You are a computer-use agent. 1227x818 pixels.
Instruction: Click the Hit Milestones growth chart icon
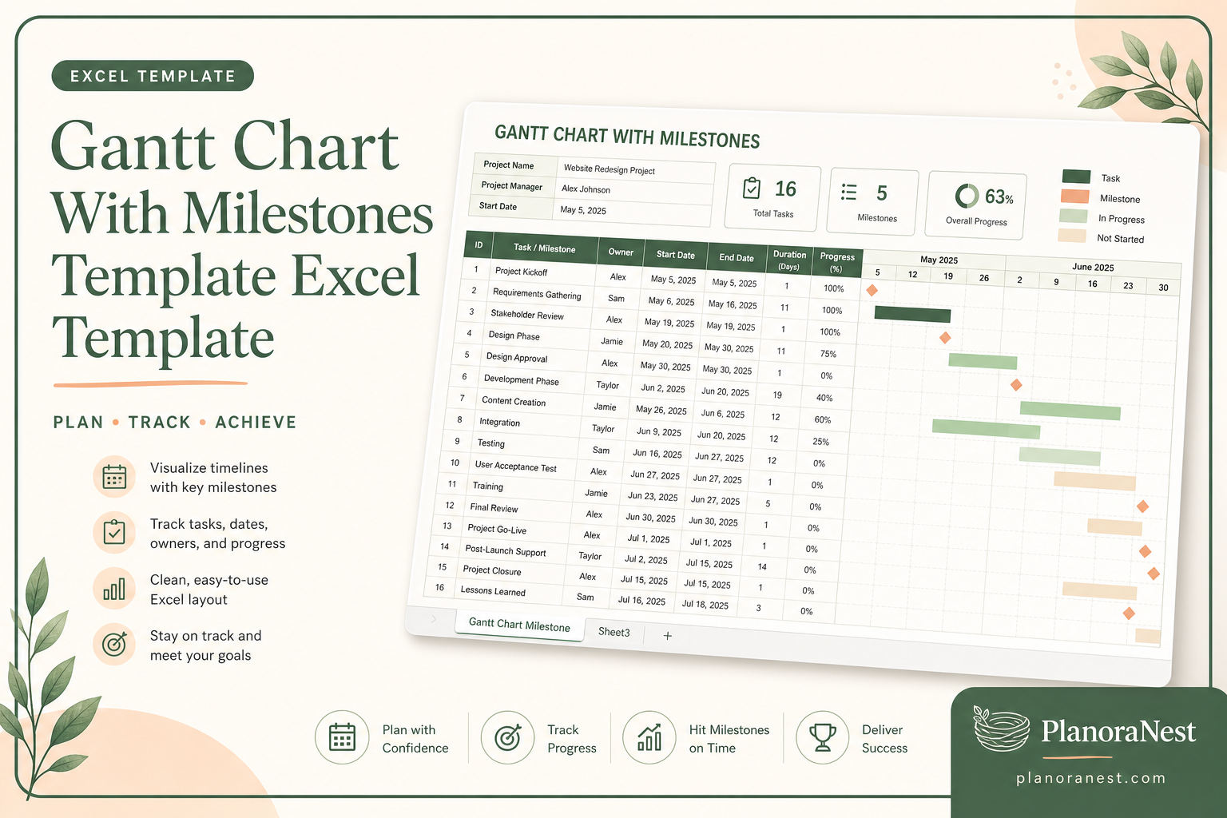[649, 737]
